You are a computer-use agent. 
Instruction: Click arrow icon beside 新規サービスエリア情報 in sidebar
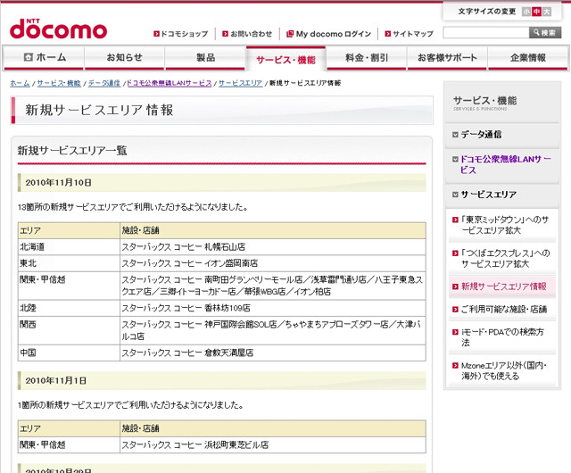(455, 286)
